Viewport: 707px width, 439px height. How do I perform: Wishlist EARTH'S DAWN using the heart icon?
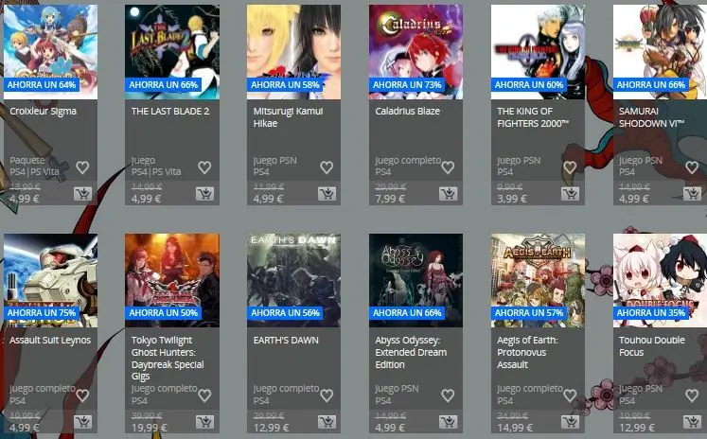(327, 395)
